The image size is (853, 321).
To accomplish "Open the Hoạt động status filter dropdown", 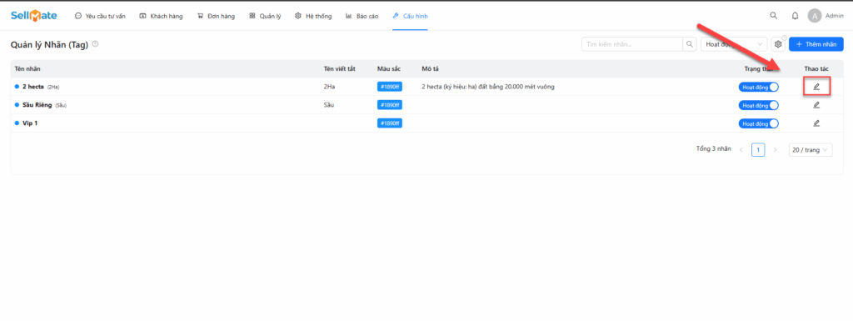I will tap(734, 44).
